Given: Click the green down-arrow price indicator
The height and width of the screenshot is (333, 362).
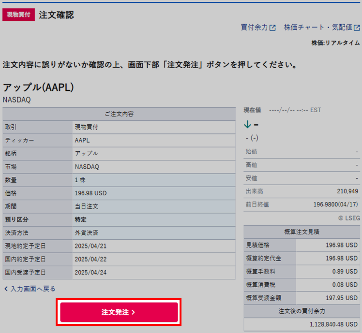Looking at the screenshot, I should click(x=247, y=125).
